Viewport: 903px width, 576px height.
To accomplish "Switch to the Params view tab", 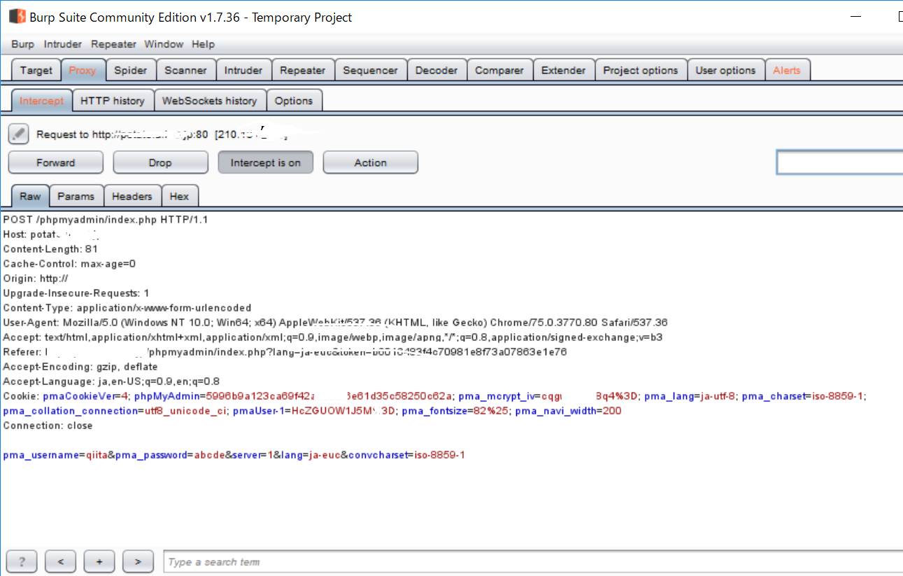I will [x=76, y=196].
